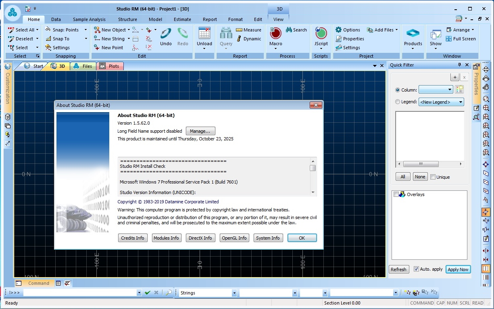Click New Point tool
494x309 pixels.
tap(108, 48)
